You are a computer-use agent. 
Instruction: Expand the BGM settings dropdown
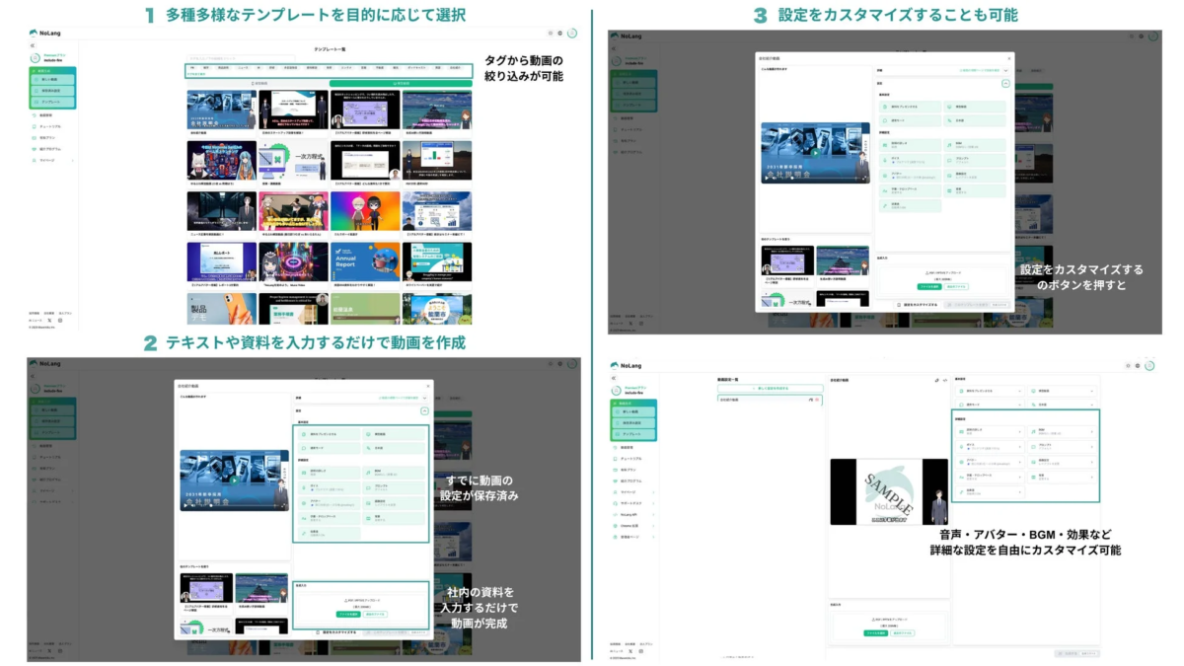(975, 145)
